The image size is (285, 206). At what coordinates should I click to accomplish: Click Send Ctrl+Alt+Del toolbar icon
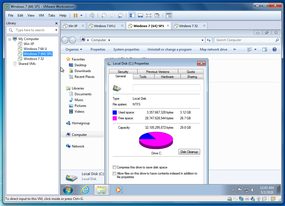[x=92, y=15]
